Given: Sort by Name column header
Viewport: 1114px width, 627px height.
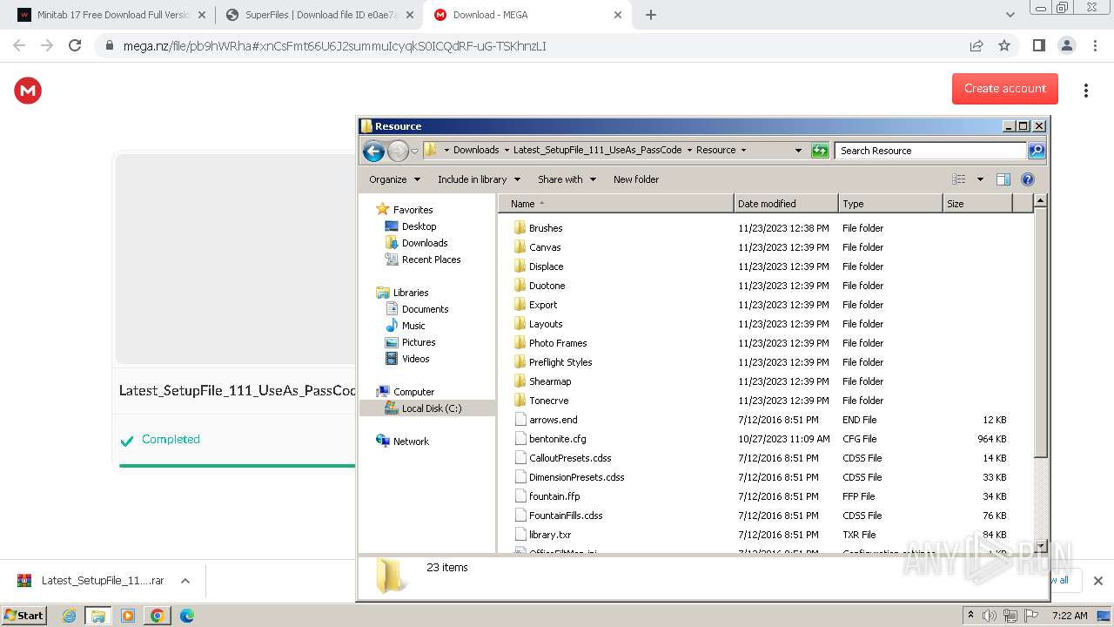Looking at the screenshot, I should 616,204.
